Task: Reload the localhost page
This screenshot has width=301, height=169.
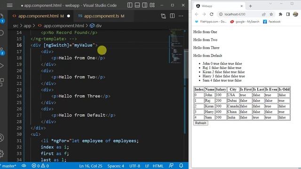Action: click(212, 14)
